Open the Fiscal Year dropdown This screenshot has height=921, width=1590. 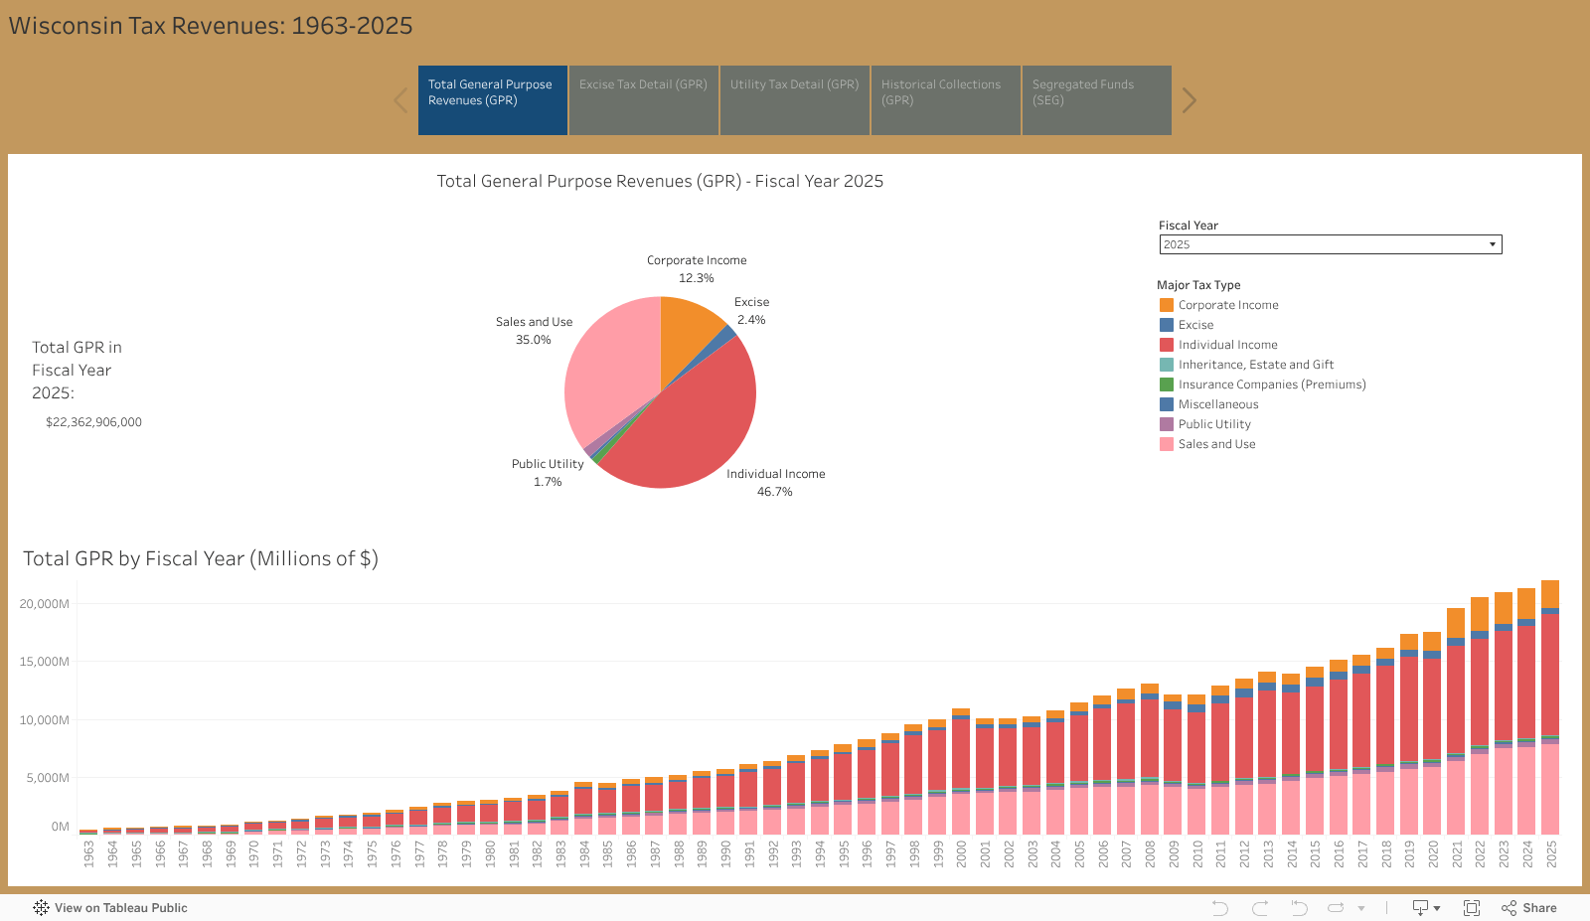(x=1492, y=243)
